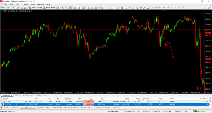Viewport: 212px width, 113px height.
Task: Toggle chart Auto Scroll icon
Action: click(x=75, y=8)
